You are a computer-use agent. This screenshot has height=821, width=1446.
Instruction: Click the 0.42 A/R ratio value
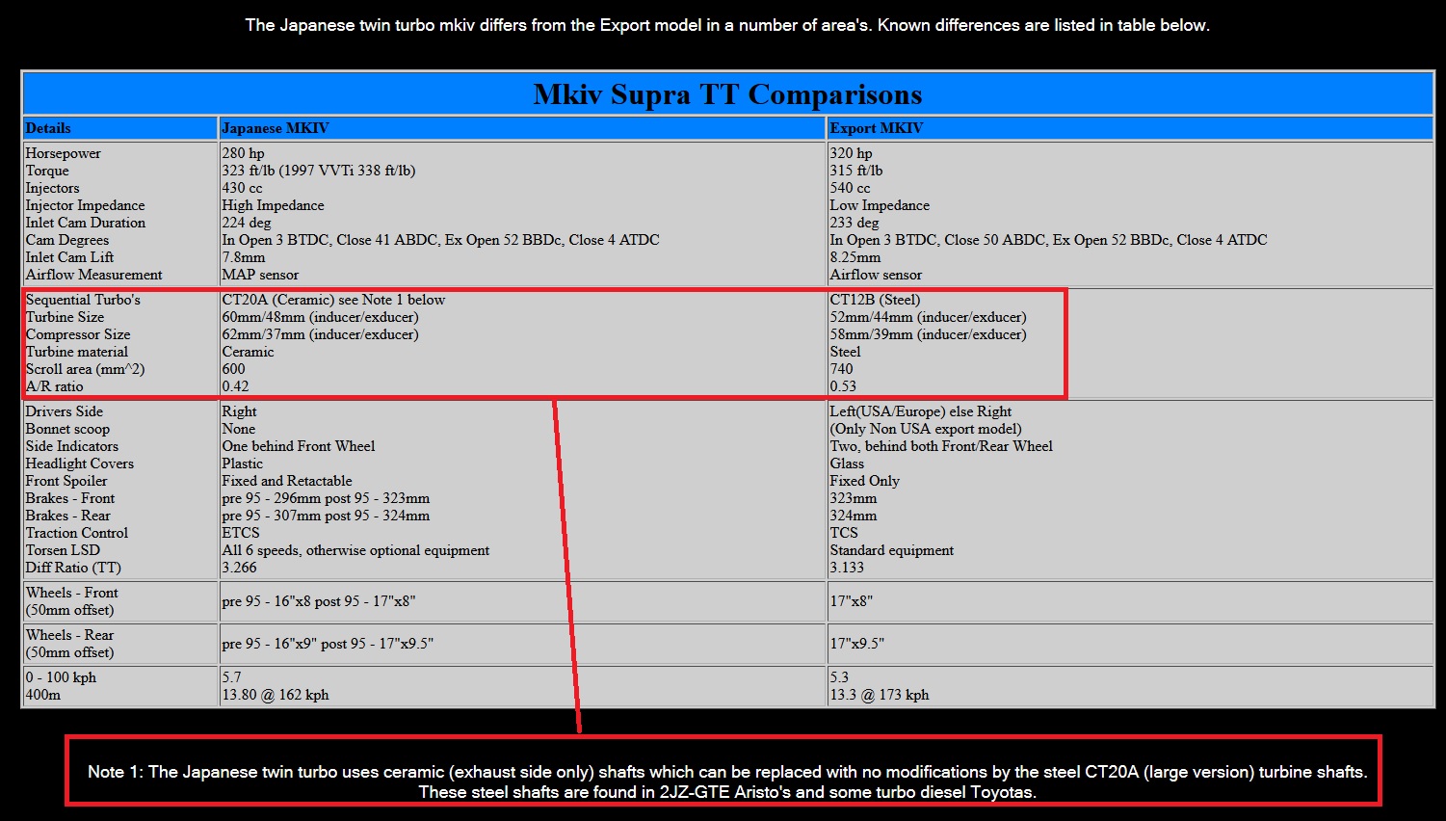click(x=235, y=386)
